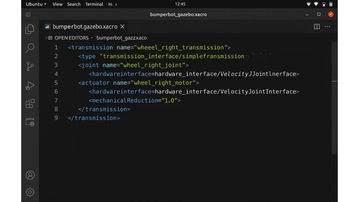Click the "transmissiom_interface/simplefransmission" string

pyautogui.click(x=172, y=56)
